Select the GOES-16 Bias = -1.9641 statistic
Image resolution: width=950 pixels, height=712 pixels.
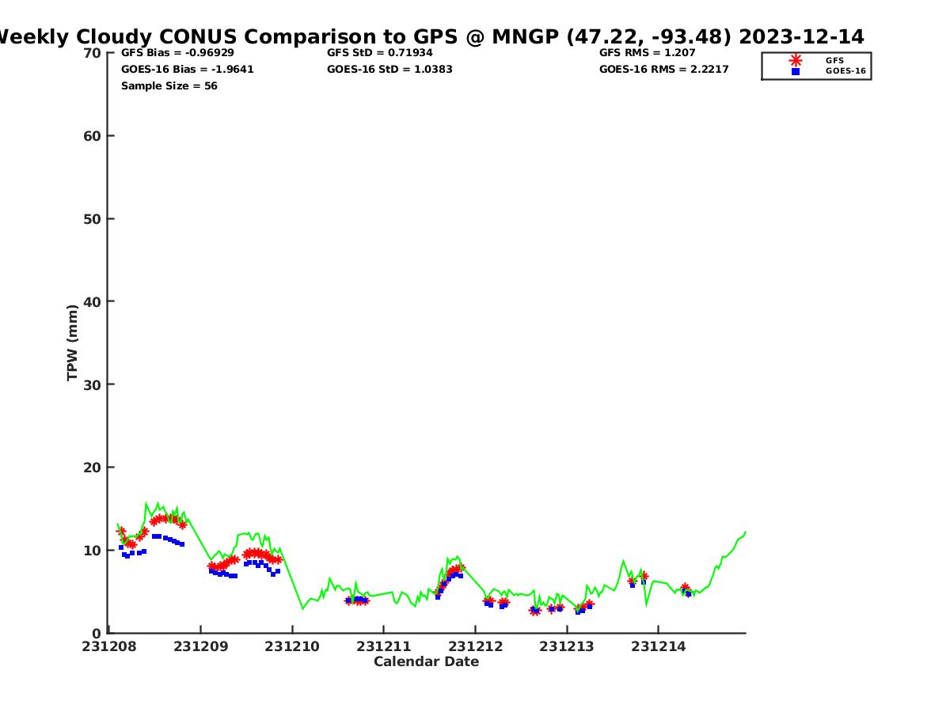pyautogui.click(x=188, y=69)
